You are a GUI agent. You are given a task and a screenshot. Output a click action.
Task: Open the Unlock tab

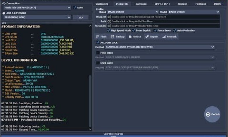click(x=135, y=37)
